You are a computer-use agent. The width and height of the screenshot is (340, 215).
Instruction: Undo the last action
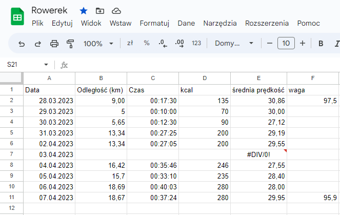pos(22,44)
